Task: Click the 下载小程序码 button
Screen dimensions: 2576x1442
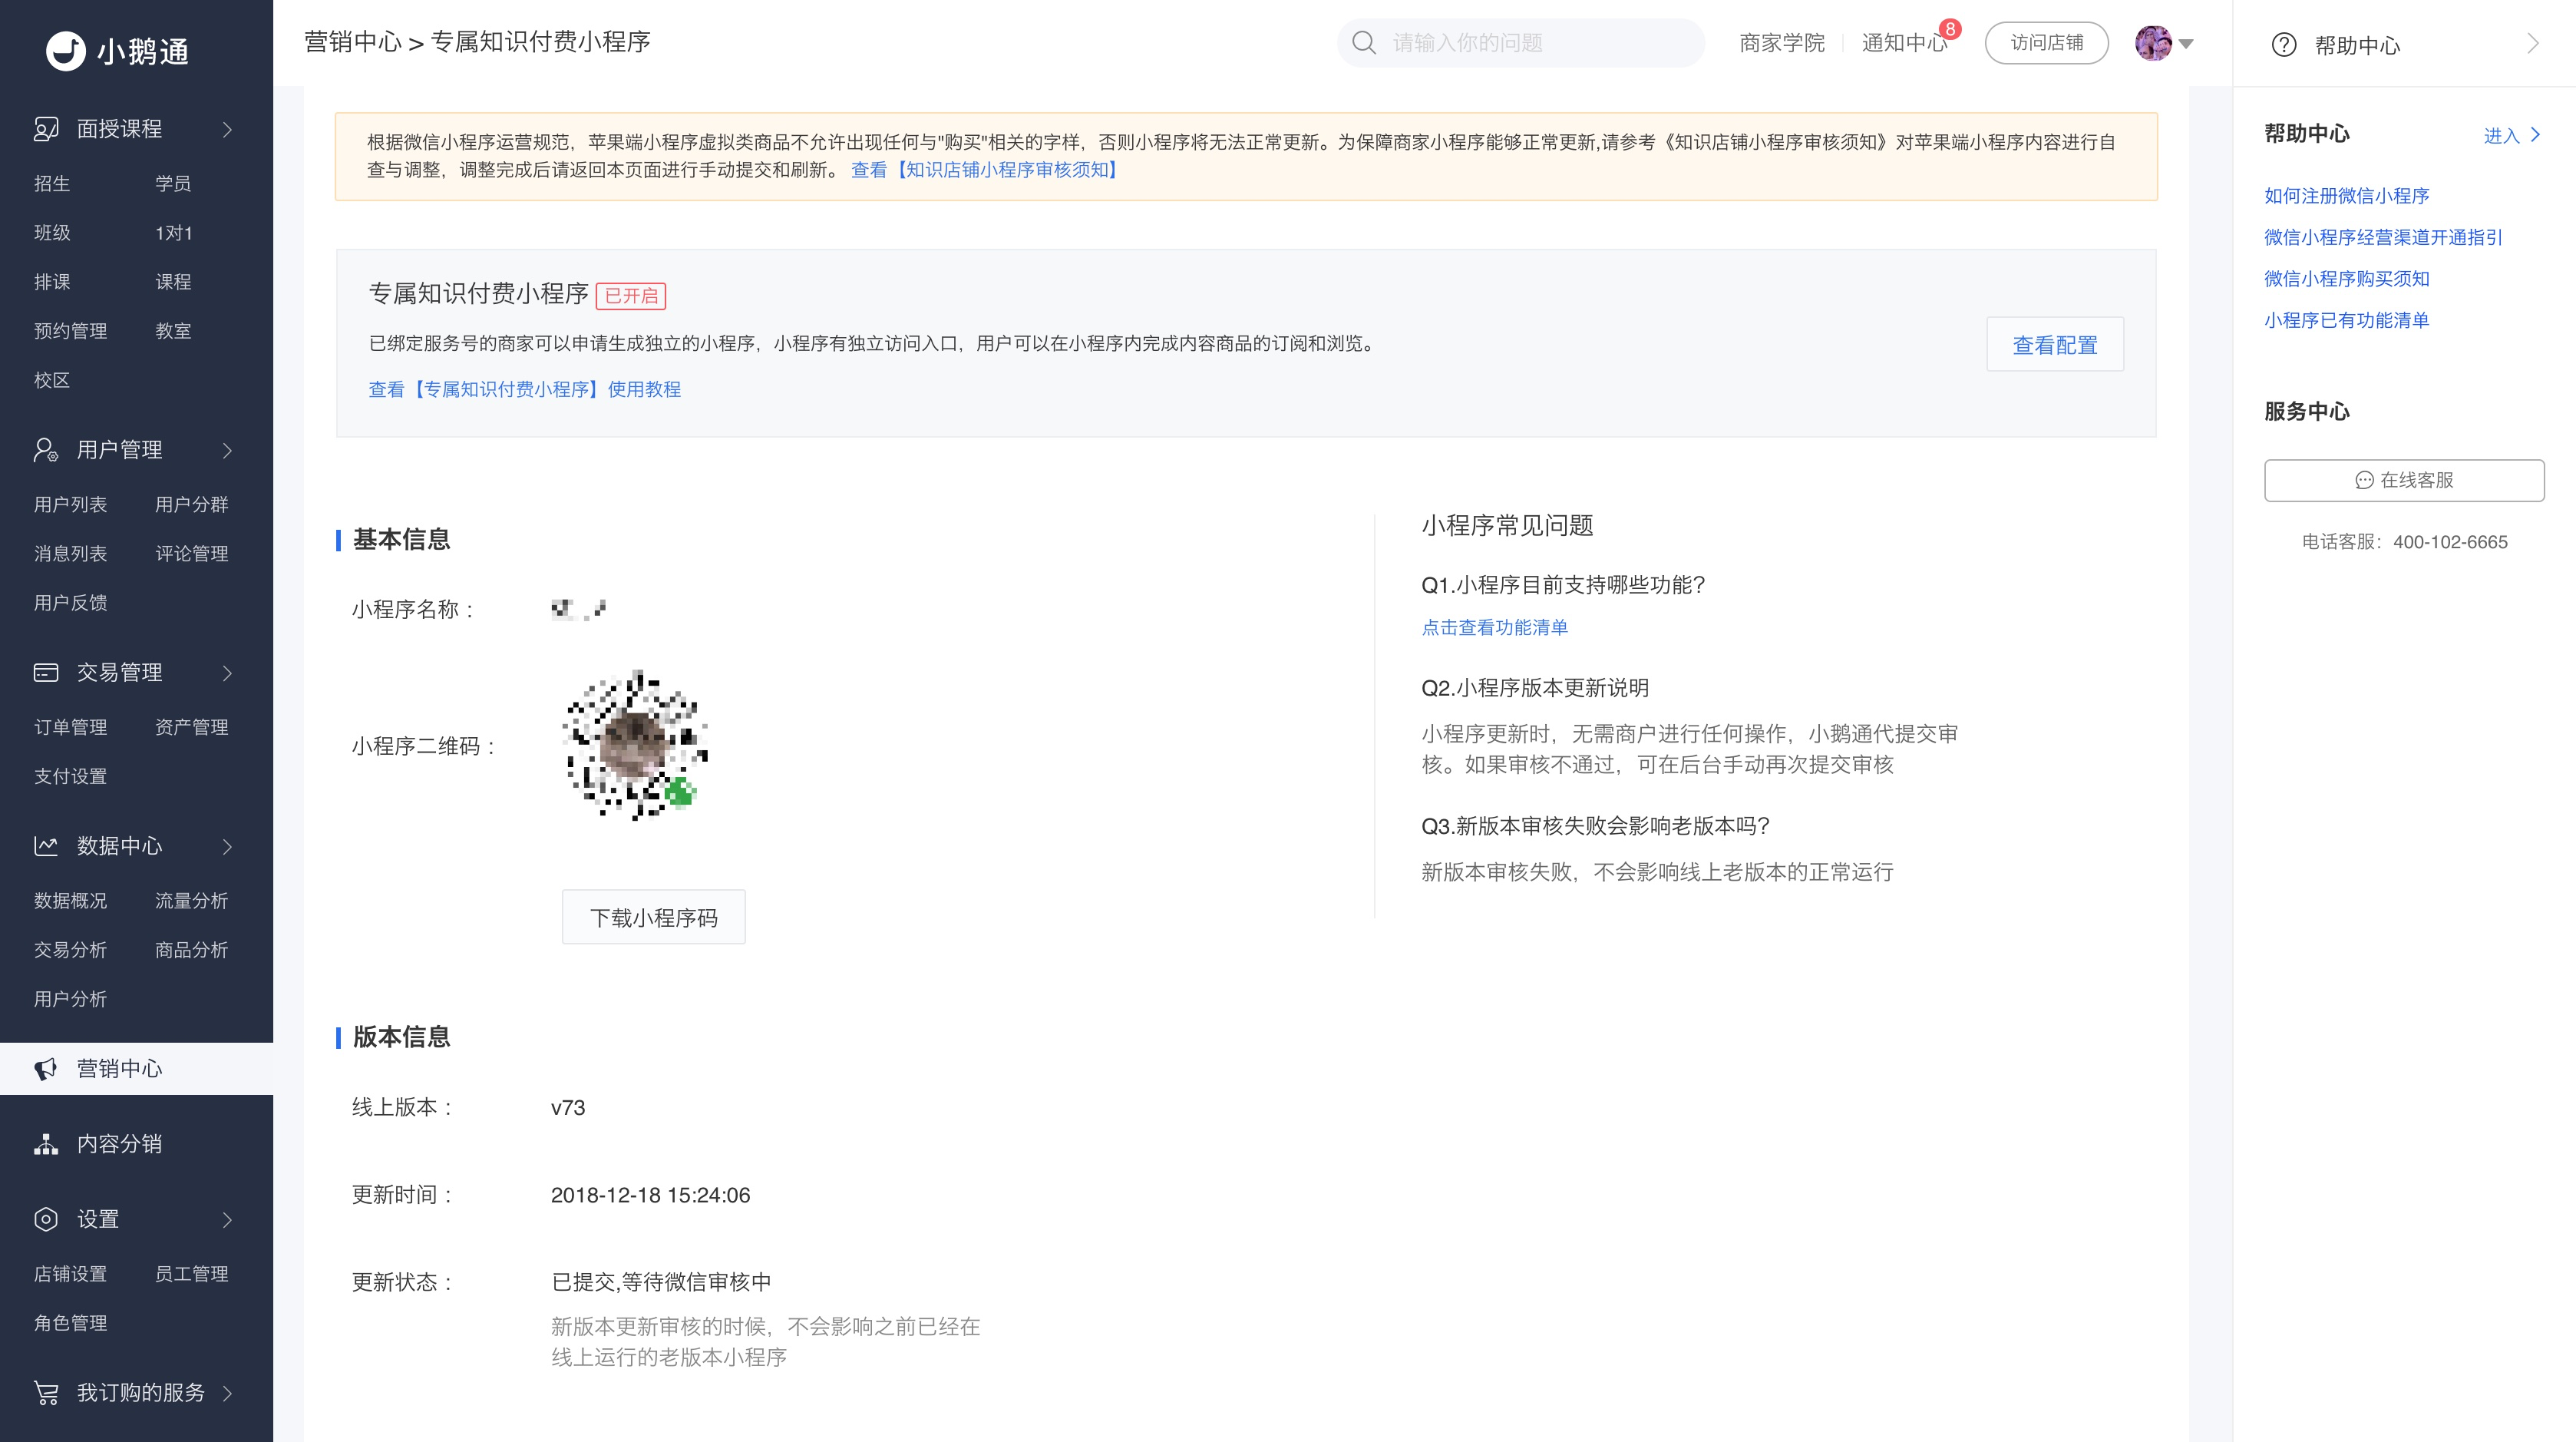Action: click(654, 917)
